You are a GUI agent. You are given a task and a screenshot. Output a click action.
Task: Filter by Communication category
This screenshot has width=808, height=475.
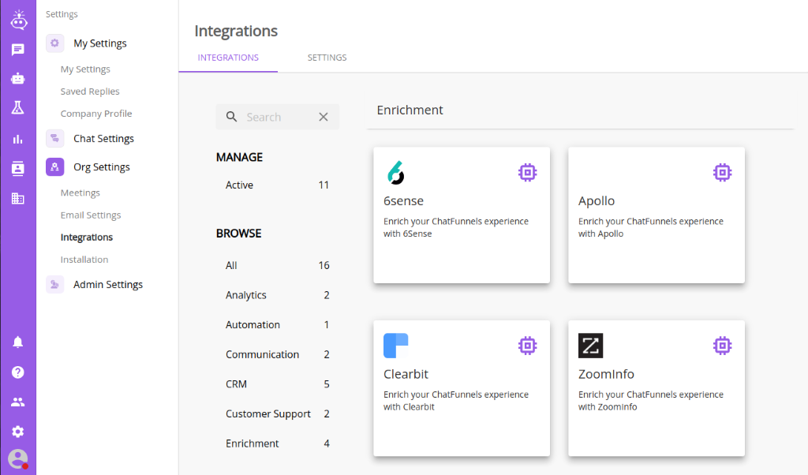277,354
